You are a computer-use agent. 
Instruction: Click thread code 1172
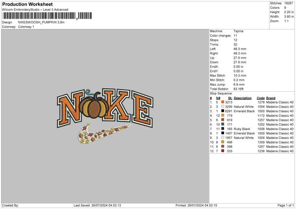tap(261, 116)
